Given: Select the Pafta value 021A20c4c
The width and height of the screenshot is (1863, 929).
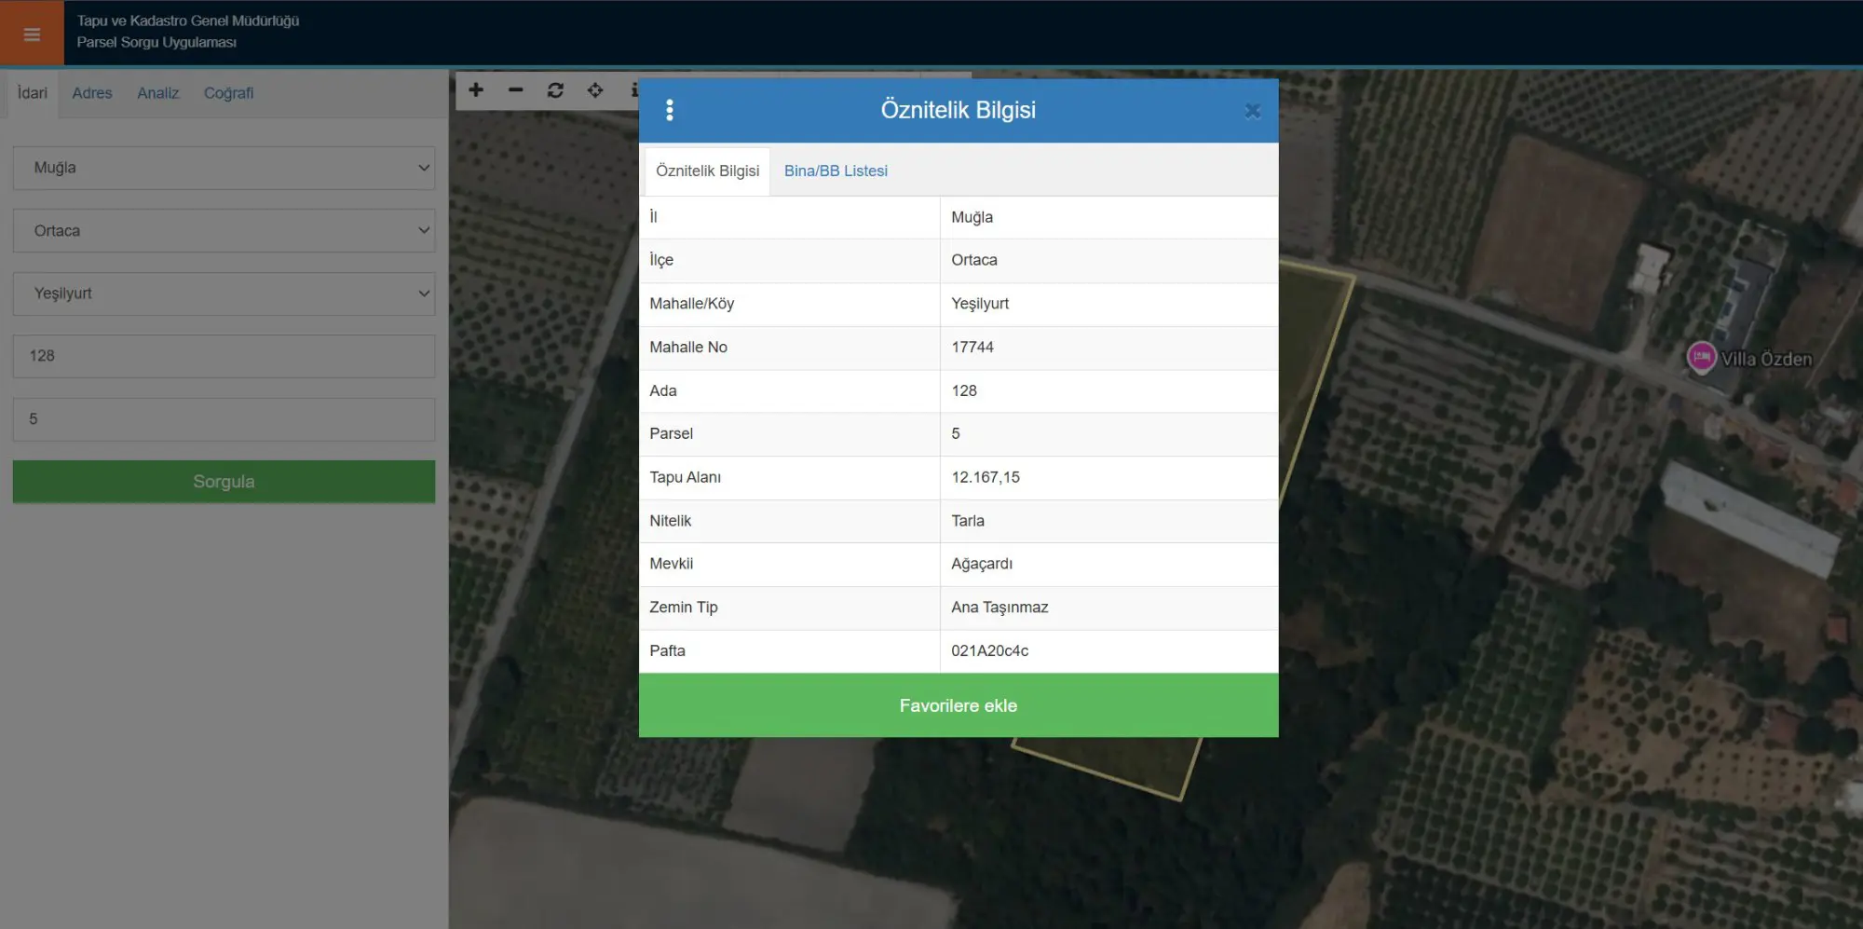Looking at the screenshot, I should (990, 651).
